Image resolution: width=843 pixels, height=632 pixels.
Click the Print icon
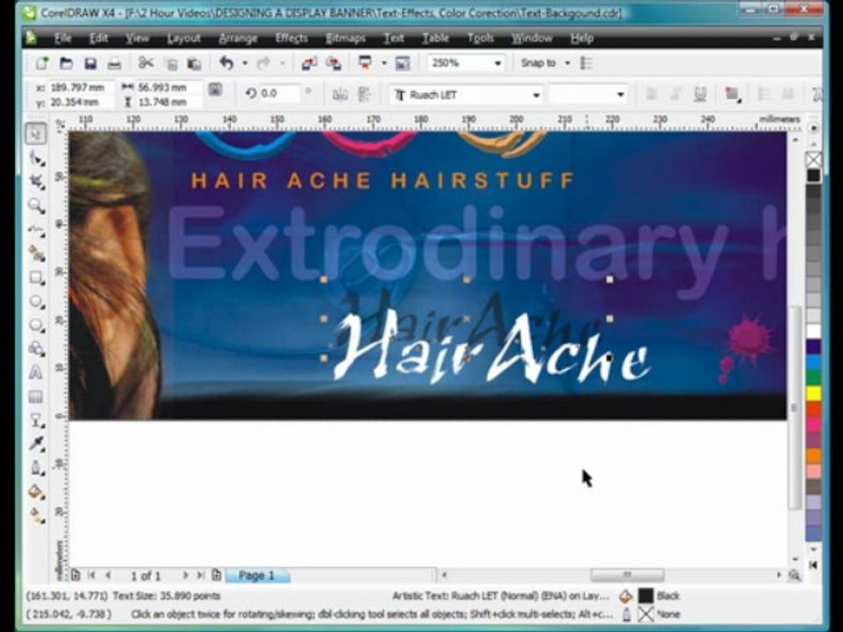click(x=114, y=63)
